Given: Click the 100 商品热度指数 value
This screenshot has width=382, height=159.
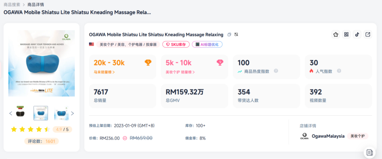Looking at the screenshot, I should pyautogui.click(x=244, y=63).
